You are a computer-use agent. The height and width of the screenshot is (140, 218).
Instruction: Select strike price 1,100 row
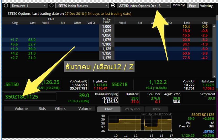click(x=107, y=44)
